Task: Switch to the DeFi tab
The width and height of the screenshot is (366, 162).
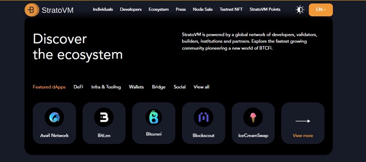Action: click(x=78, y=87)
